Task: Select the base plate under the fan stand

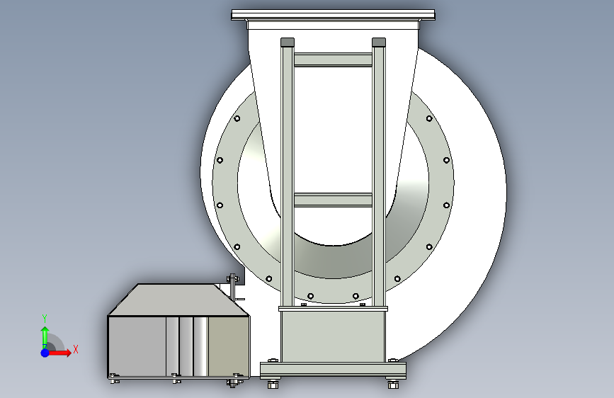Action: coord(334,370)
